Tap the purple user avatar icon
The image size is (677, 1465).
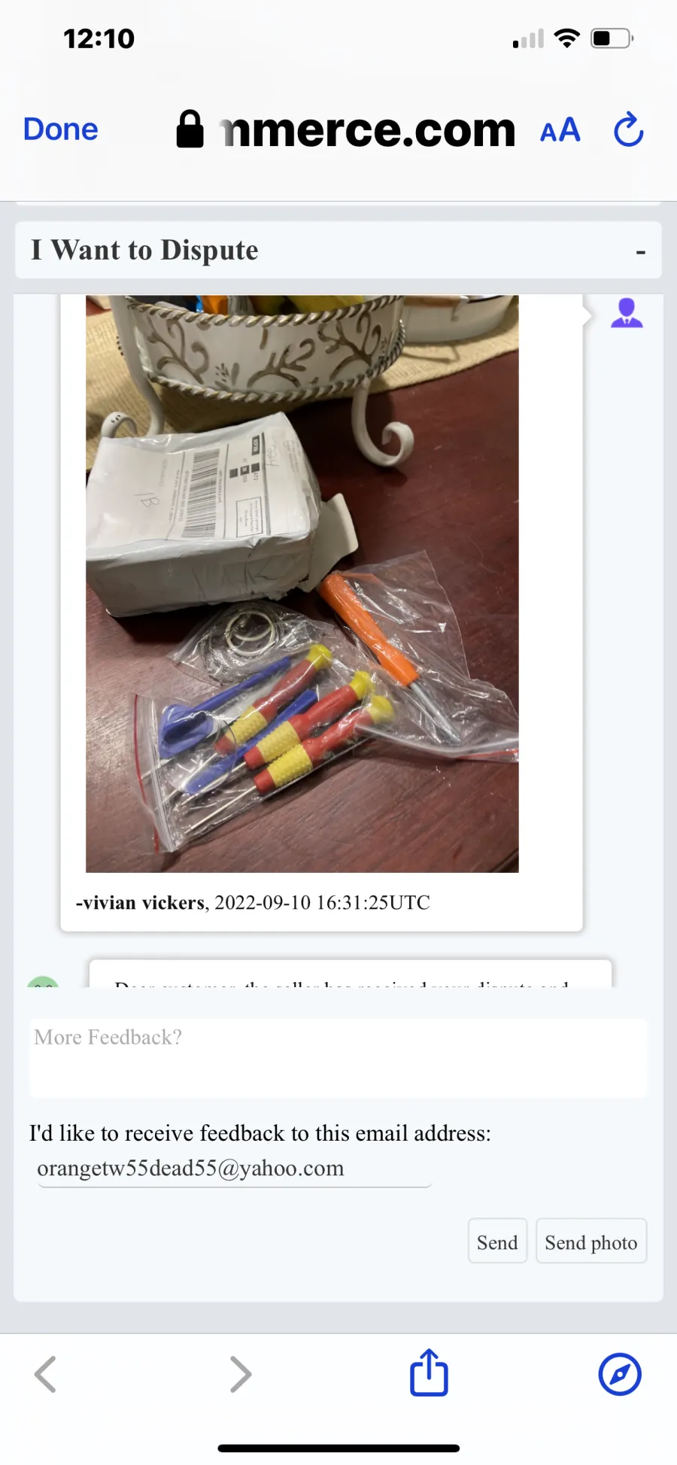coord(627,313)
